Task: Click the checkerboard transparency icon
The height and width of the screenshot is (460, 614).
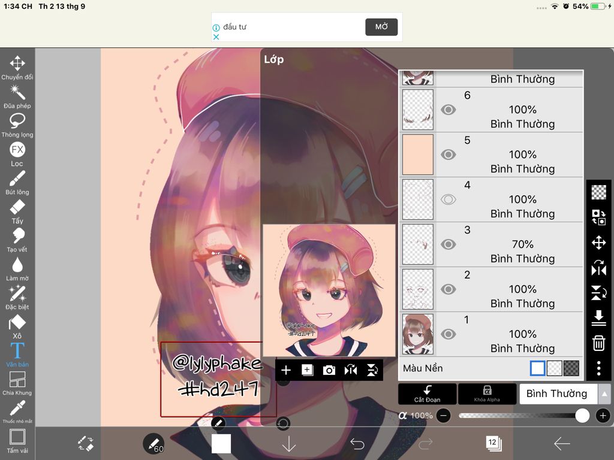Action: [599, 192]
